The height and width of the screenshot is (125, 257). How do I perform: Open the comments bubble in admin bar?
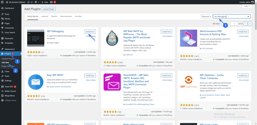click(37, 2)
